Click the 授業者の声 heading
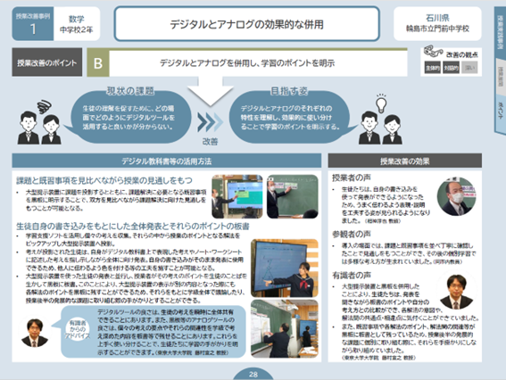 coord(352,178)
